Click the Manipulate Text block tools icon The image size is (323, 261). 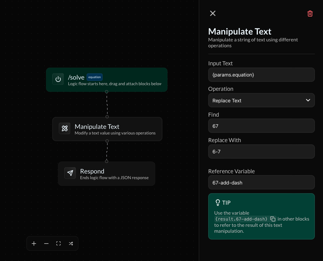coord(65,128)
